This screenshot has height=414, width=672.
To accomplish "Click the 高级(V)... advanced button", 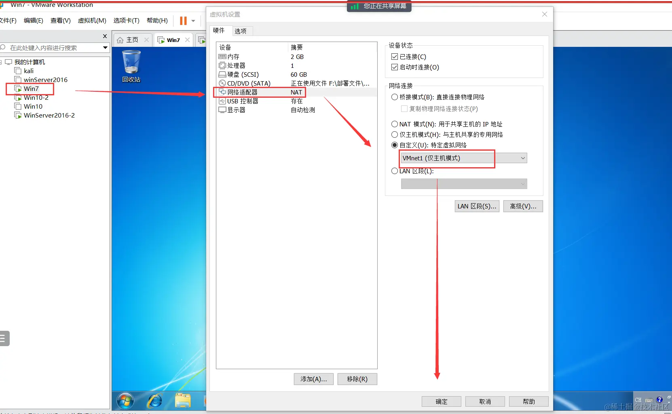I will 523,206.
